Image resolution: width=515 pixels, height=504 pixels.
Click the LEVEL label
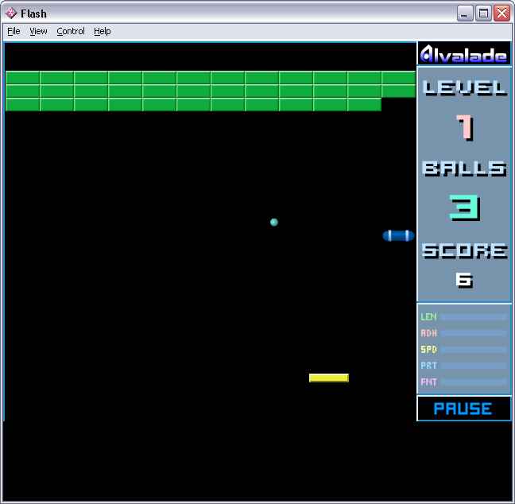pos(464,88)
